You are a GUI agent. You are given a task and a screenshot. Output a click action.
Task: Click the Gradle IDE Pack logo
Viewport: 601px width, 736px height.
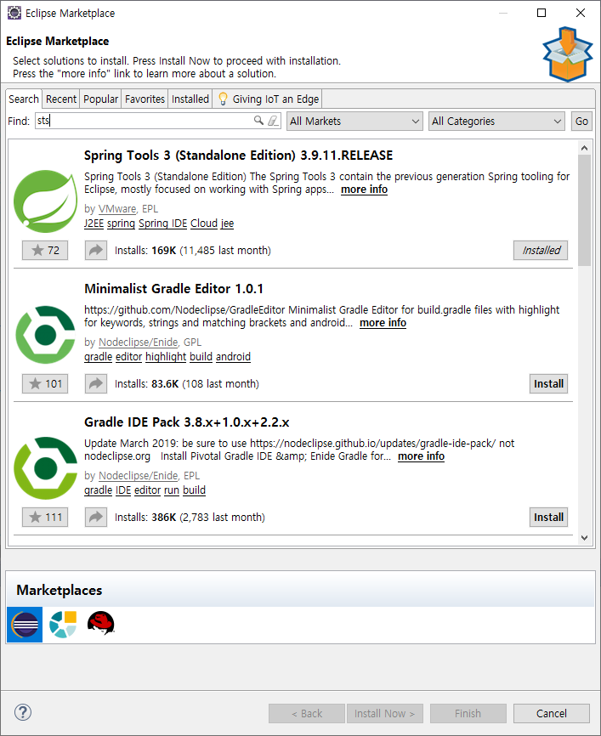pos(45,468)
